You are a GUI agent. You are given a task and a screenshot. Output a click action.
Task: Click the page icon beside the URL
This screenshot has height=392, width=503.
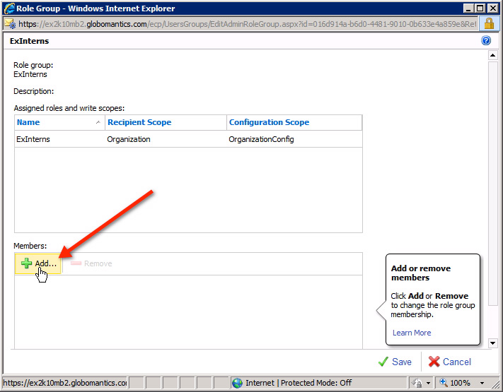tap(11, 24)
